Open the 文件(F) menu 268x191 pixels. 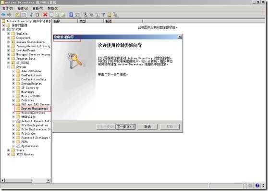tap(8, 8)
